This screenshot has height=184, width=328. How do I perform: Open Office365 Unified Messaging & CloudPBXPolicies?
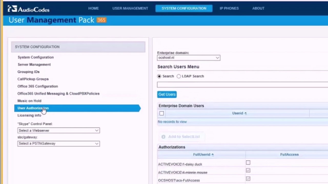pyautogui.click(x=58, y=94)
